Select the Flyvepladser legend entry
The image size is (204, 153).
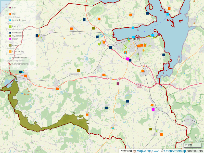coord(18,36)
